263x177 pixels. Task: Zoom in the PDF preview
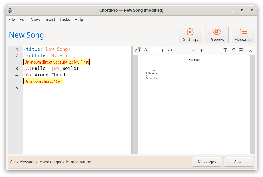click(x=202, y=50)
